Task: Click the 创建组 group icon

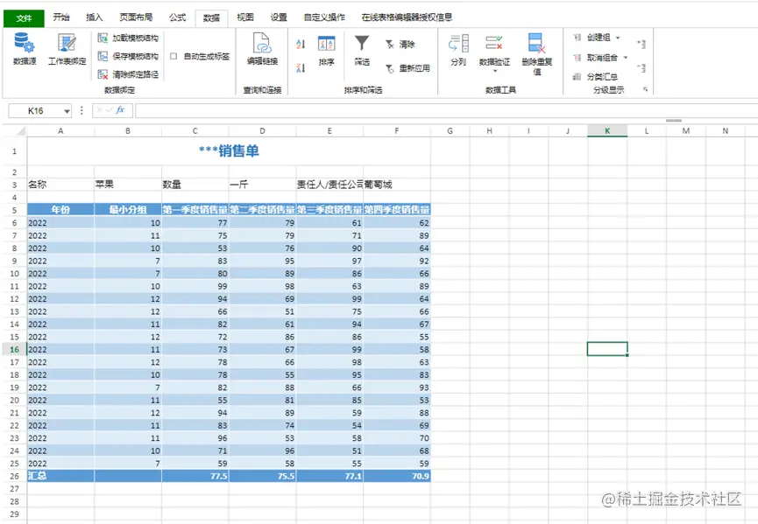Action: [x=577, y=37]
